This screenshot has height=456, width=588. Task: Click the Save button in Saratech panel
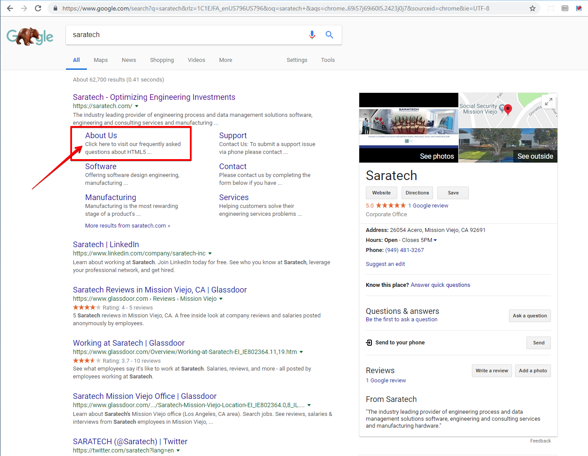tap(453, 193)
